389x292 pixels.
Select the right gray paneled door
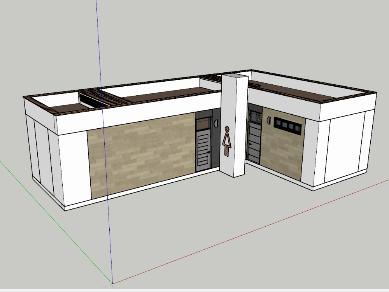coord(254,142)
